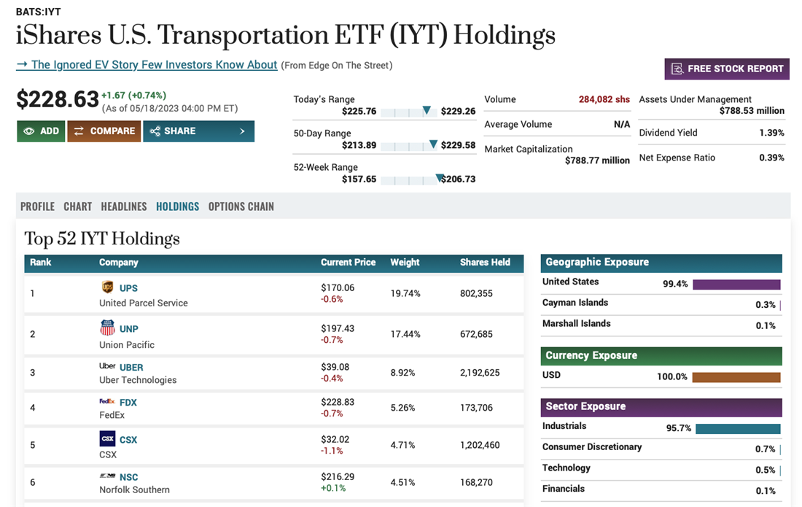The image size is (802, 507).
Task: Open the Ignored EV Story link
Action: (x=147, y=65)
